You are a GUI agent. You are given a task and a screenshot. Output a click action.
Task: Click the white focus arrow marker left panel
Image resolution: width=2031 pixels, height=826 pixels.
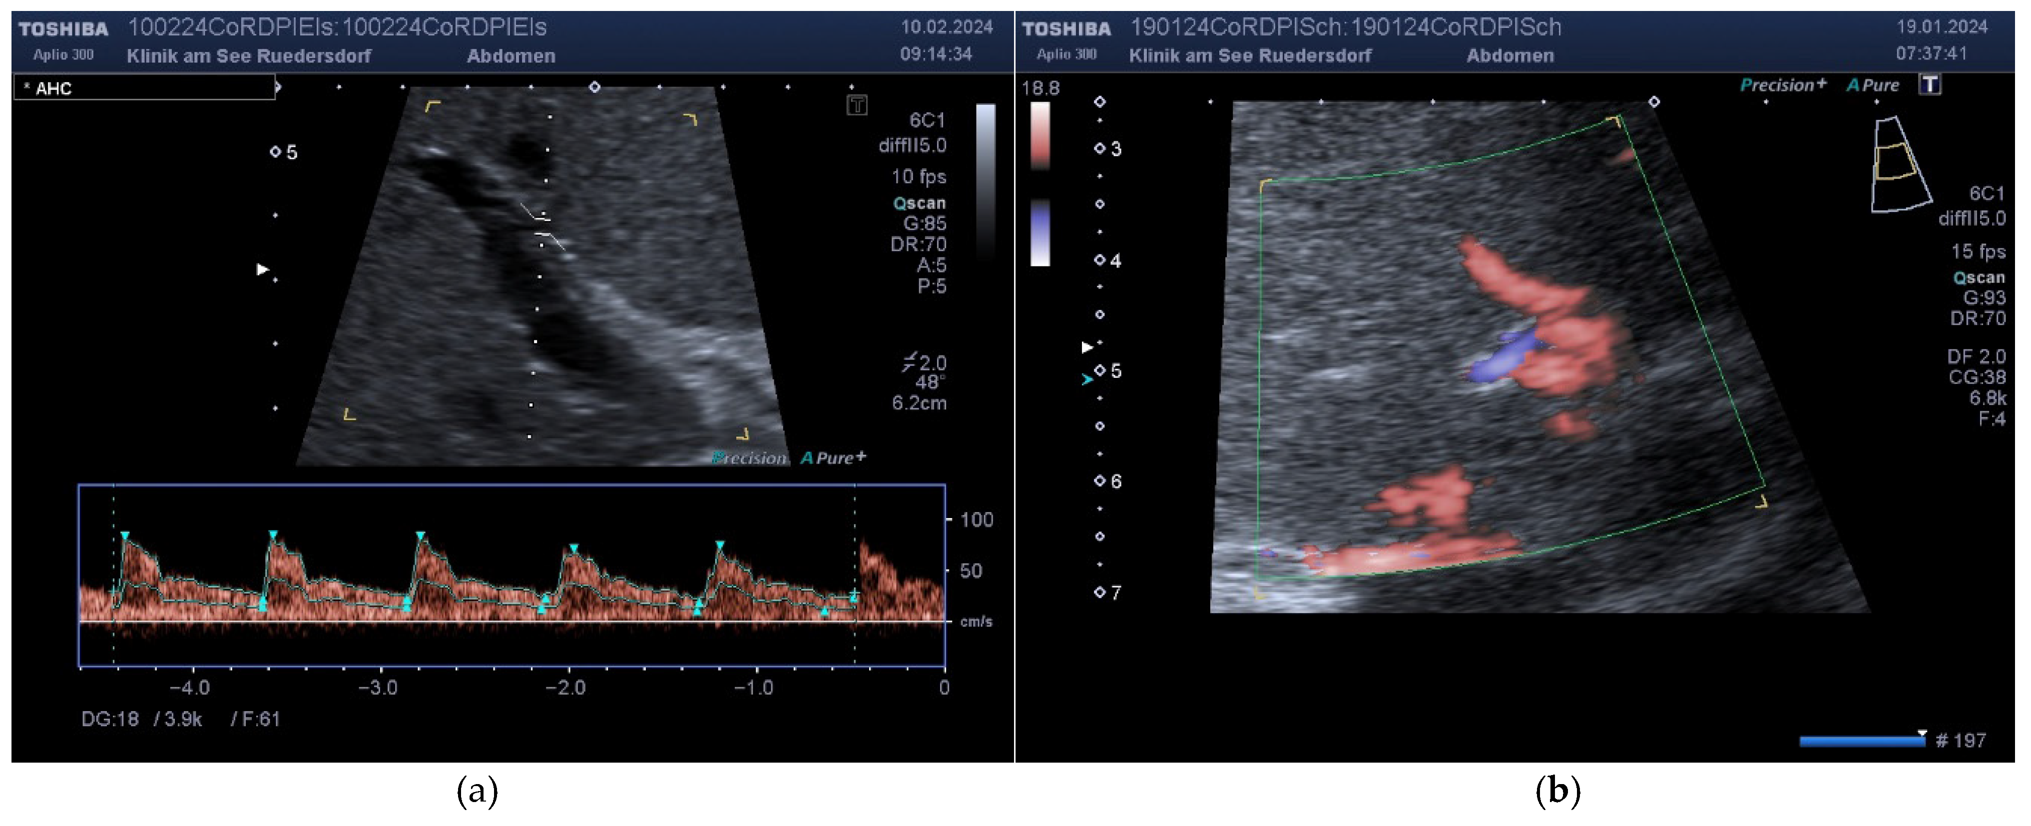pyautogui.click(x=263, y=270)
